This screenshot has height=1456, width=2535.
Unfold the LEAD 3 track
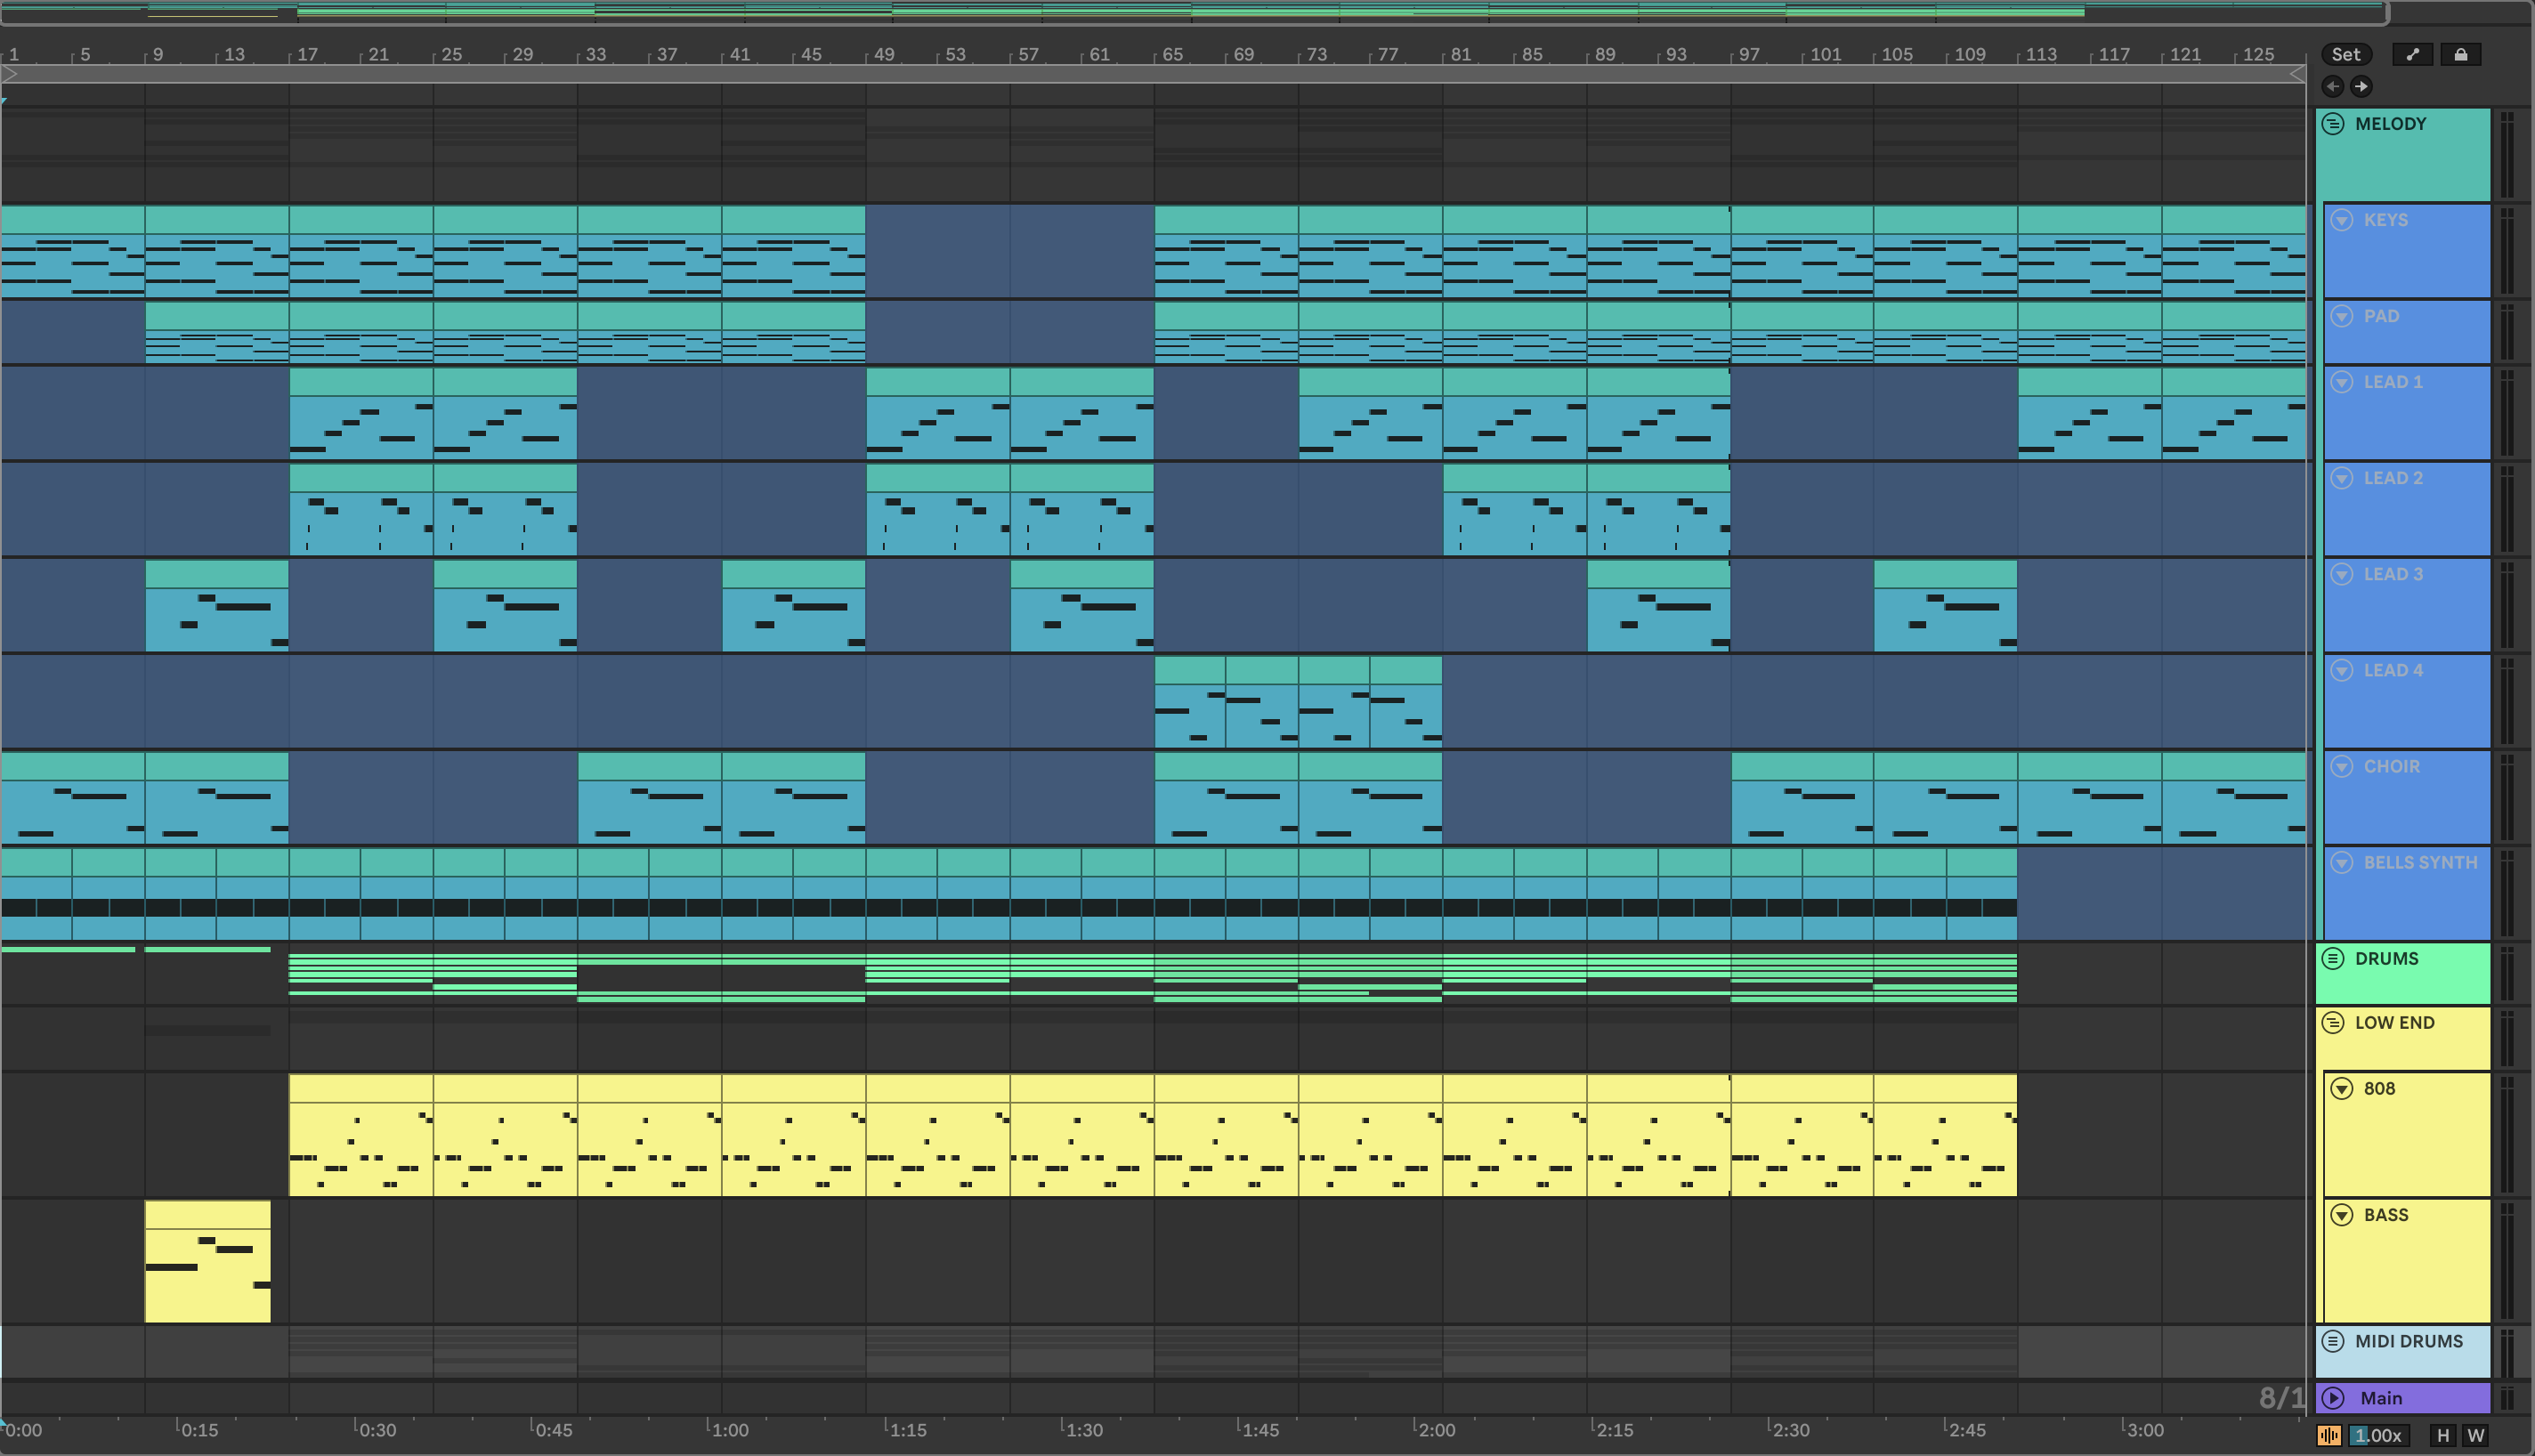(x=2342, y=574)
